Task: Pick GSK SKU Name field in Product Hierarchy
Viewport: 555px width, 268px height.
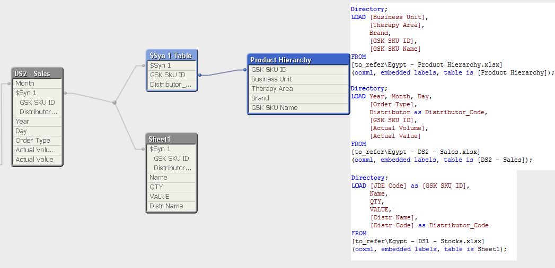Action: (274, 108)
